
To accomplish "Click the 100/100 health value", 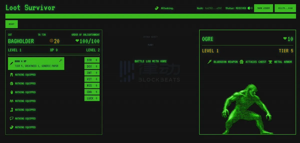I will [x=90, y=41].
